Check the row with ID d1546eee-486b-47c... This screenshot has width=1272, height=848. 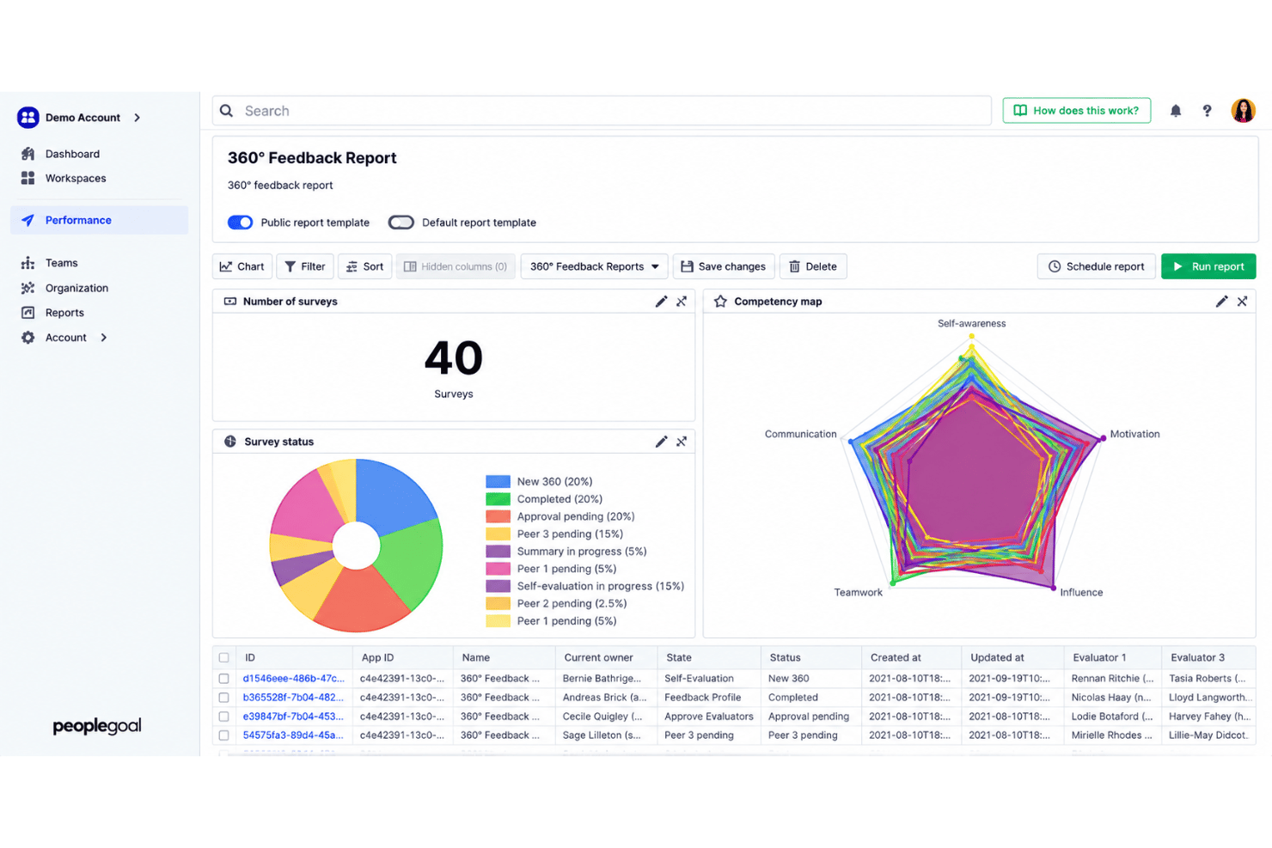(x=224, y=679)
